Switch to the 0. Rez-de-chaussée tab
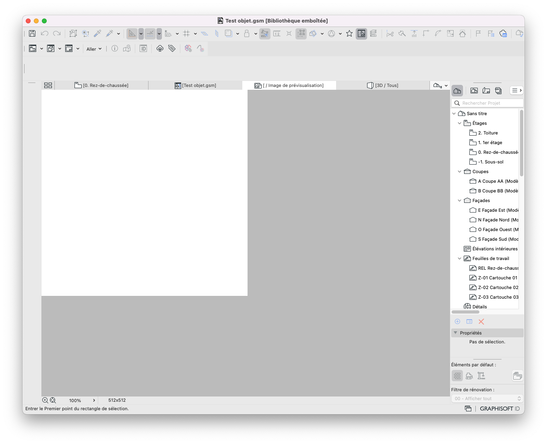Viewport: 547px width, 444px height. click(101, 85)
